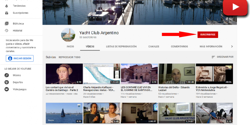
Task: Click the Iniciar sesión button
Action: (20, 58)
